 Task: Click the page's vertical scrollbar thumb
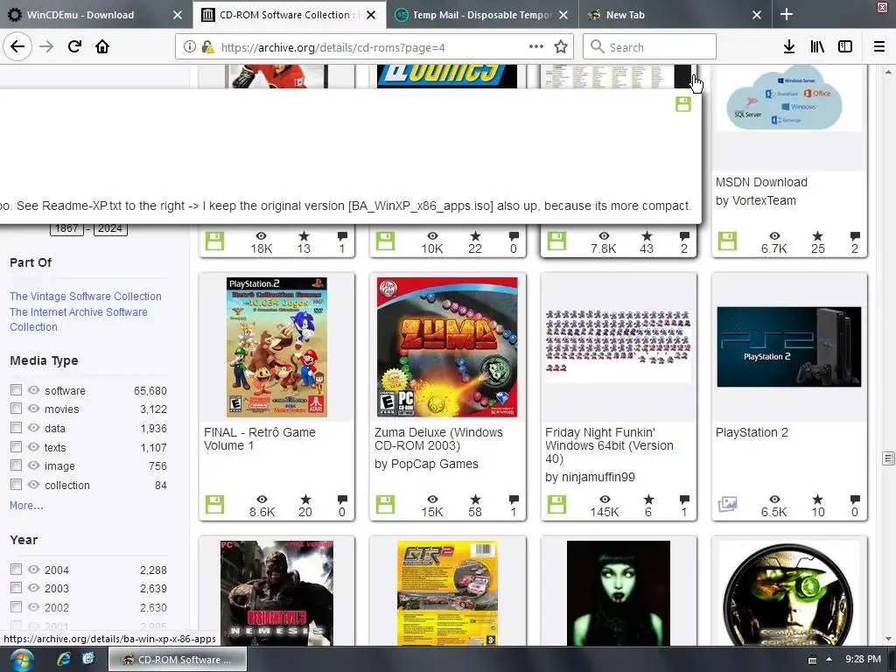(x=888, y=458)
